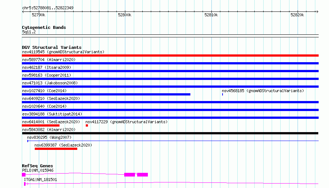
Task: Click the long first PELO exon block
Action: (129, 175)
